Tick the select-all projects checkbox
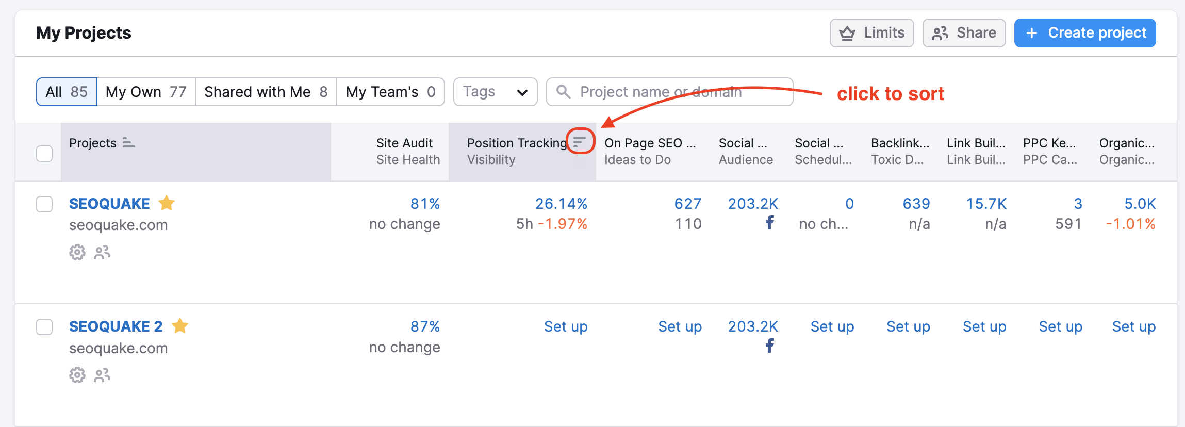 point(44,153)
